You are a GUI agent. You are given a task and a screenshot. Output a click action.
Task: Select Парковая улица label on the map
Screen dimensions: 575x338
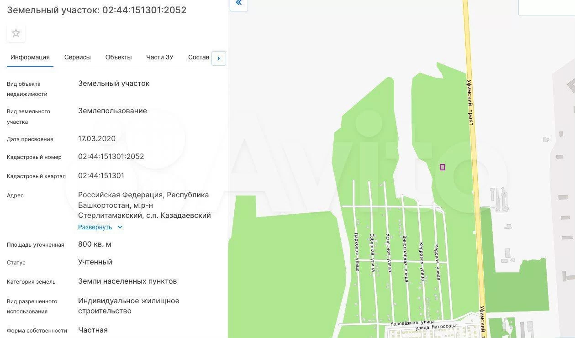point(357,252)
